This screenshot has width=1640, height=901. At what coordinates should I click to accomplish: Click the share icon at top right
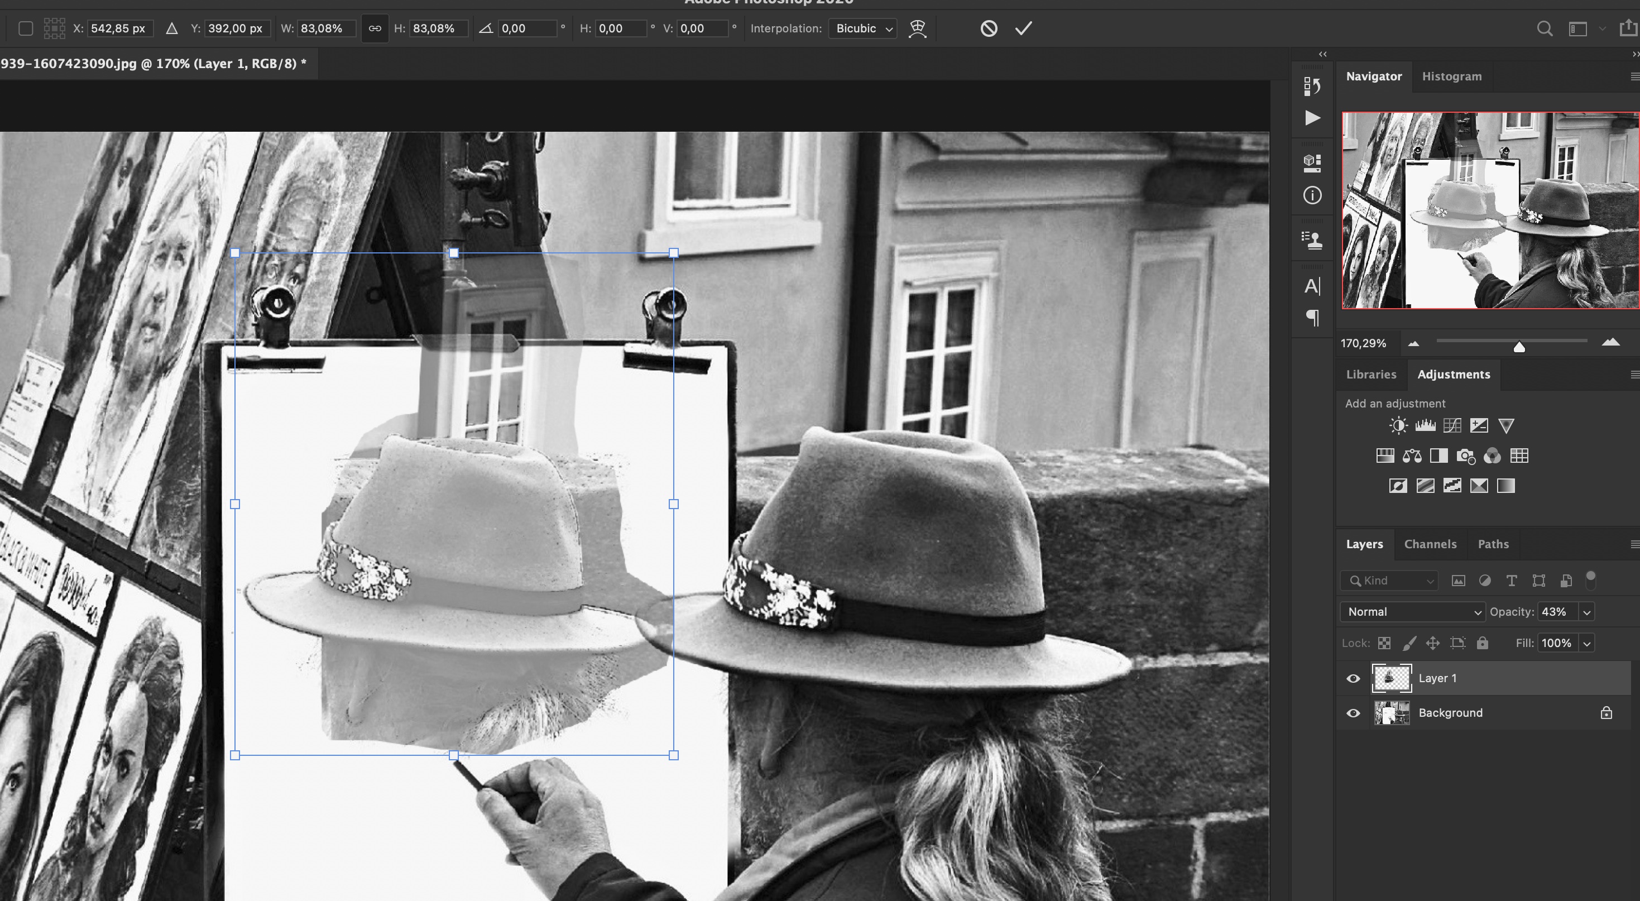click(x=1628, y=28)
